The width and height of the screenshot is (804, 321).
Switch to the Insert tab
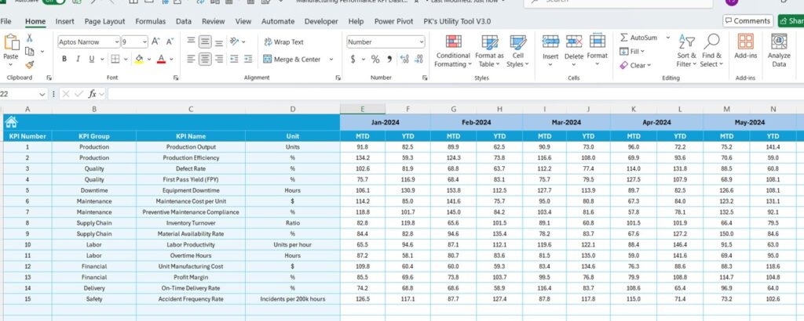coord(64,21)
